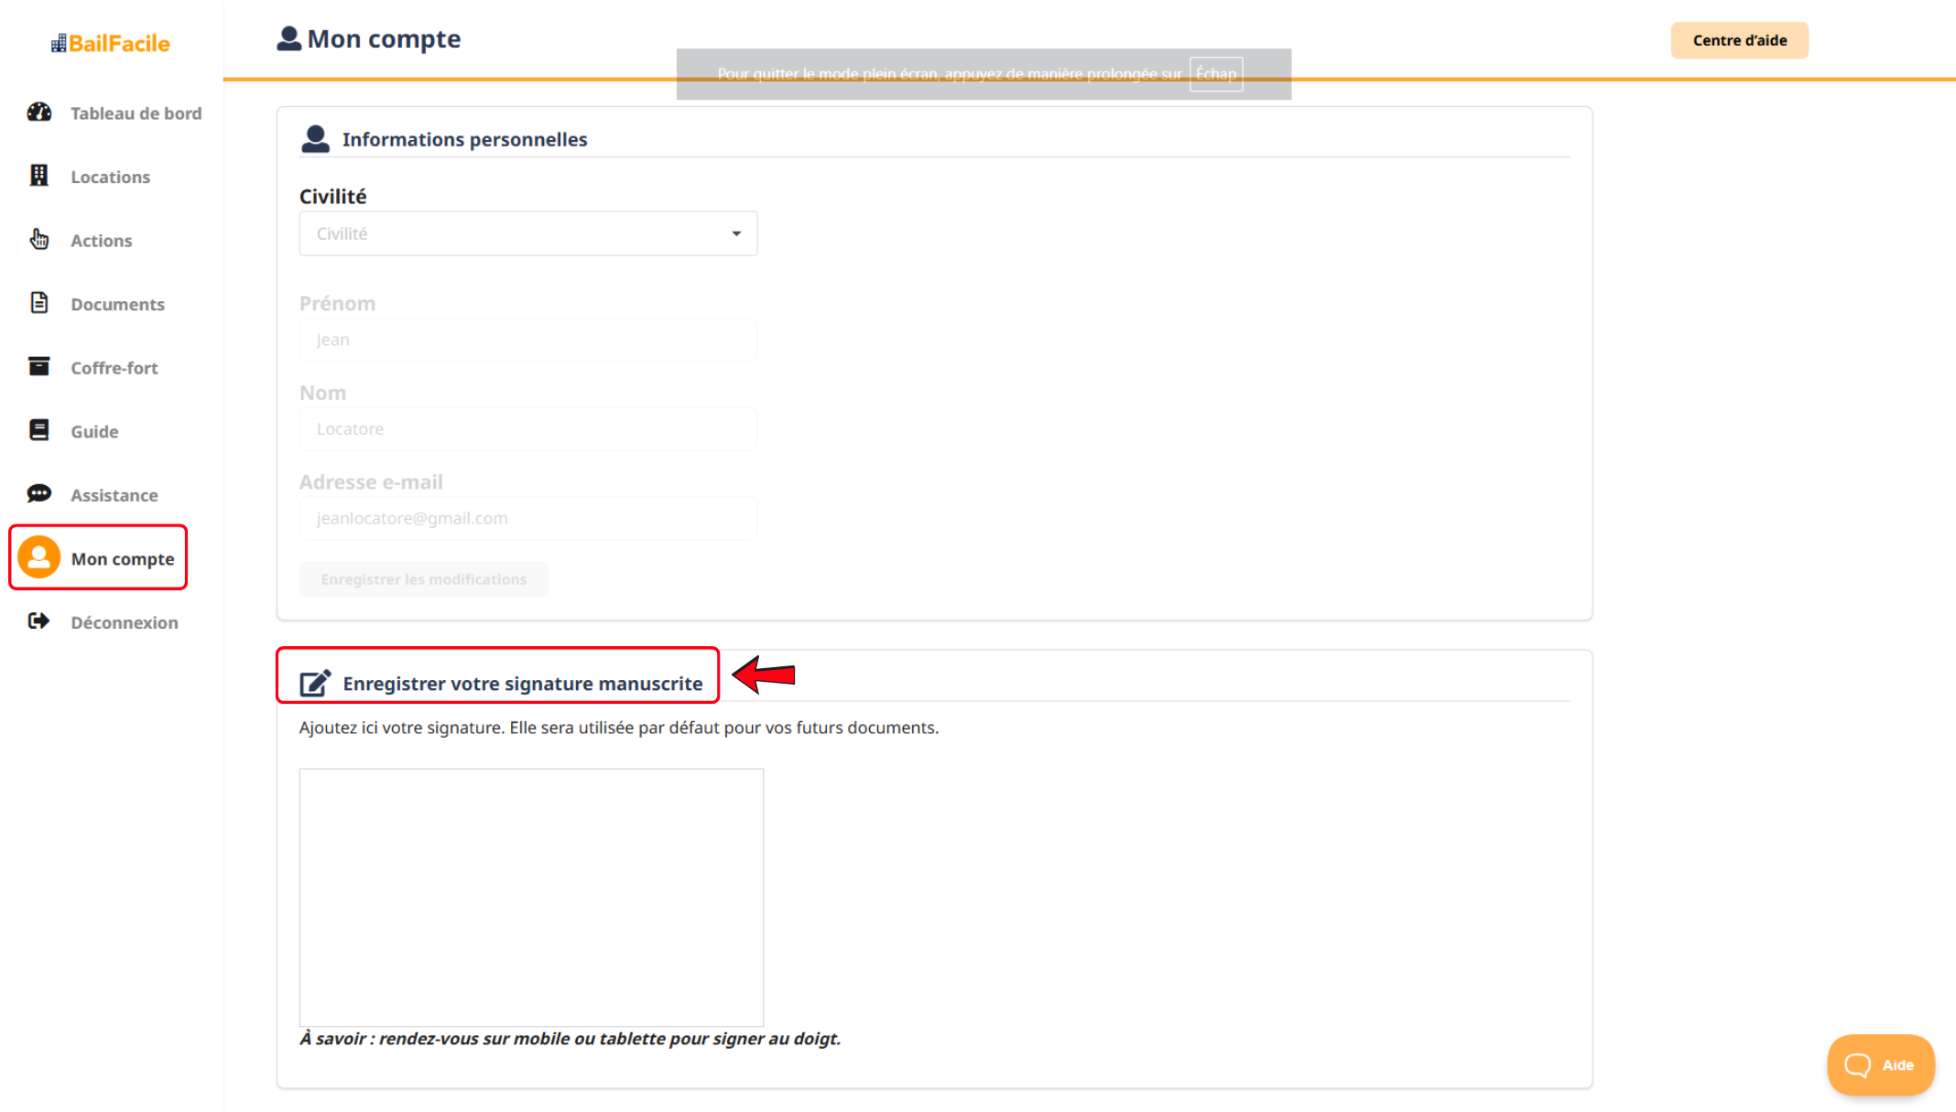Open the Documents file icon
The width and height of the screenshot is (1956, 1112).
[39, 303]
